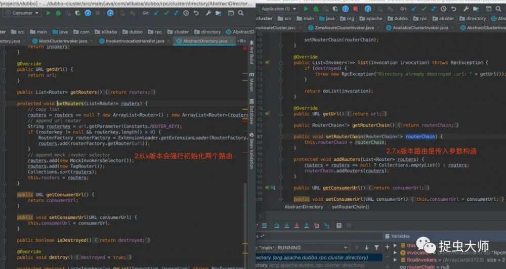This screenshot has height=269, width=506.
Task: Expand the 'invocation' variable node
Action: click(x=395, y=252)
